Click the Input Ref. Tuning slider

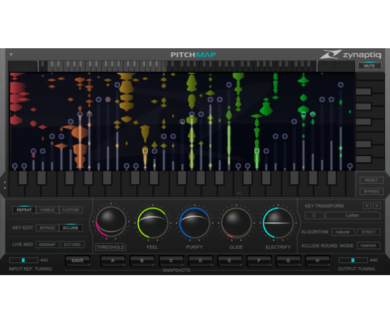click(24, 260)
